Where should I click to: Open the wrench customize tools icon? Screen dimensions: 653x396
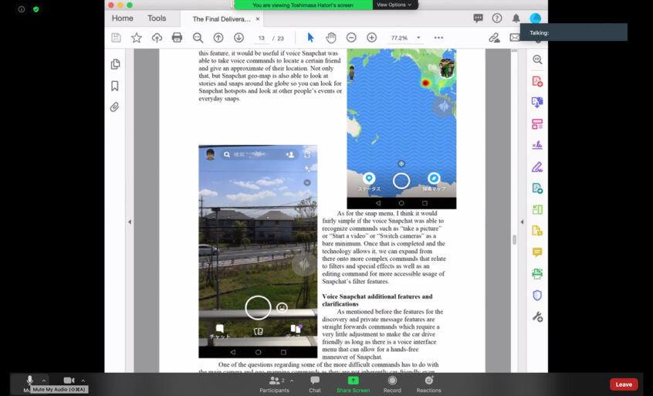tap(537, 317)
